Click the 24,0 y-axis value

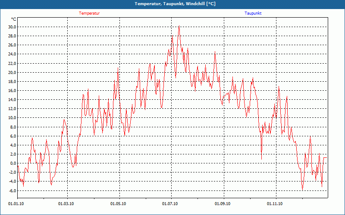point(12,54)
